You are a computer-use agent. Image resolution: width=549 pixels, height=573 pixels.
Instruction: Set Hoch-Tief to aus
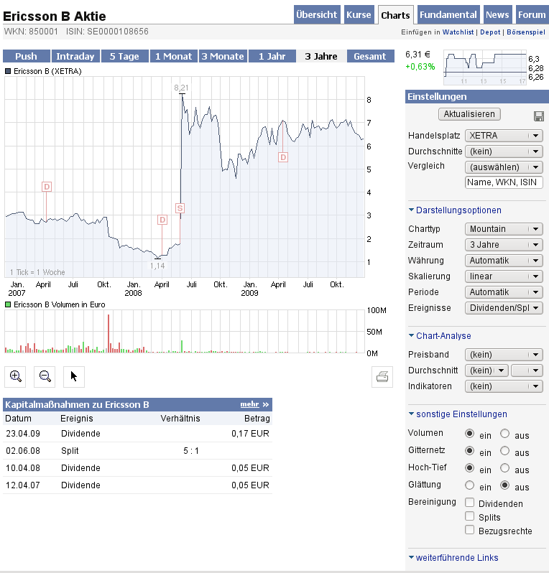coord(504,467)
